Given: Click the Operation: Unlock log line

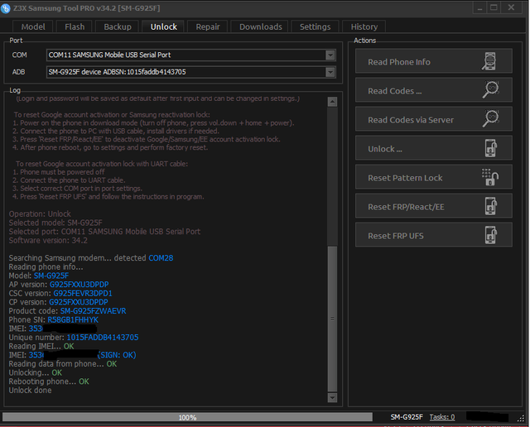Looking at the screenshot, I should point(40,214).
